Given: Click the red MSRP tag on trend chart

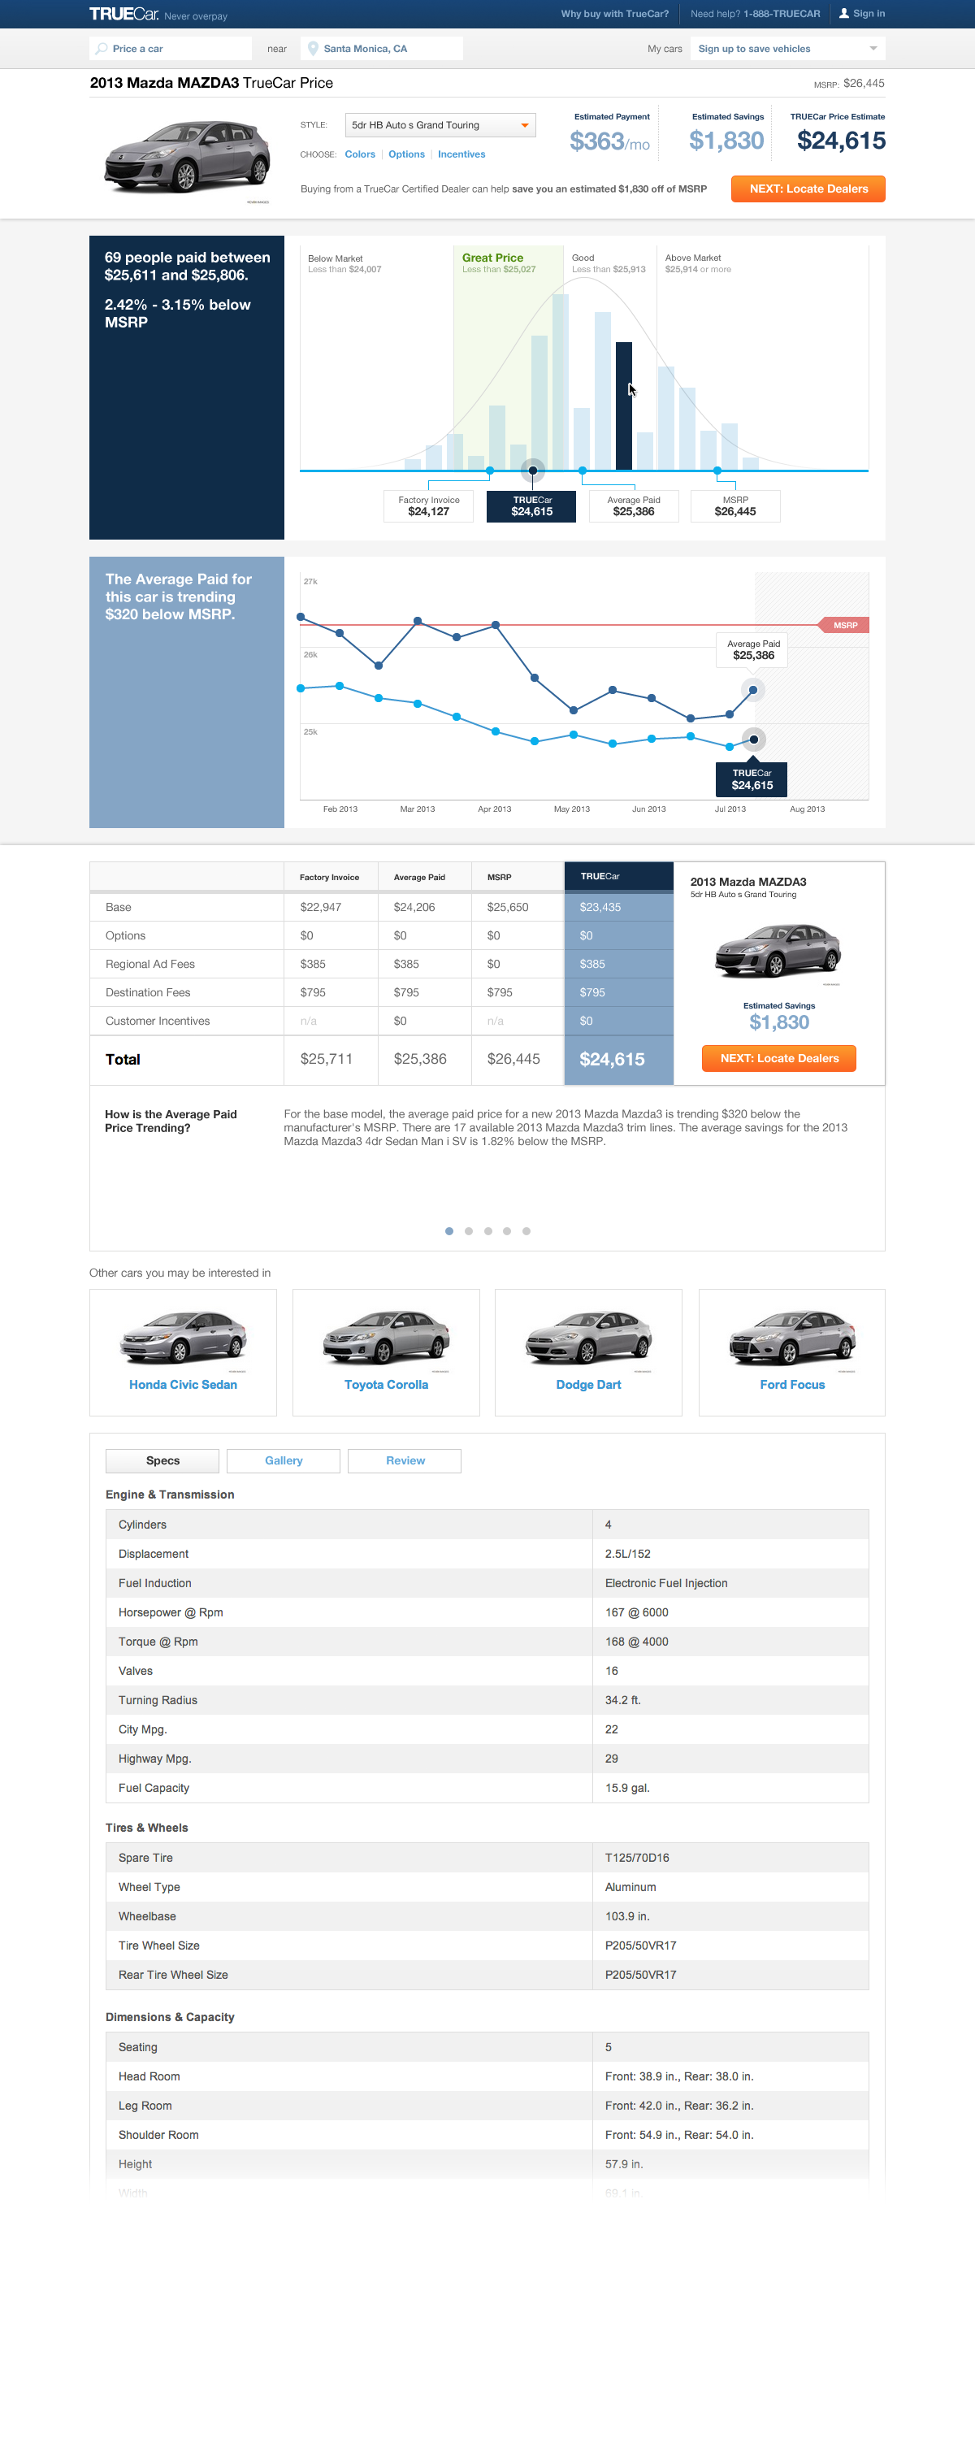Looking at the screenshot, I should pyautogui.click(x=844, y=625).
